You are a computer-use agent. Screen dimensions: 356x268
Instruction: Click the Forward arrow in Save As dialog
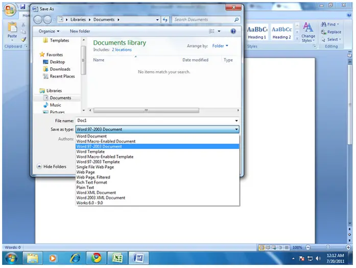[47, 20]
